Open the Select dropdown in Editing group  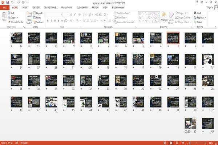(x=199, y=22)
